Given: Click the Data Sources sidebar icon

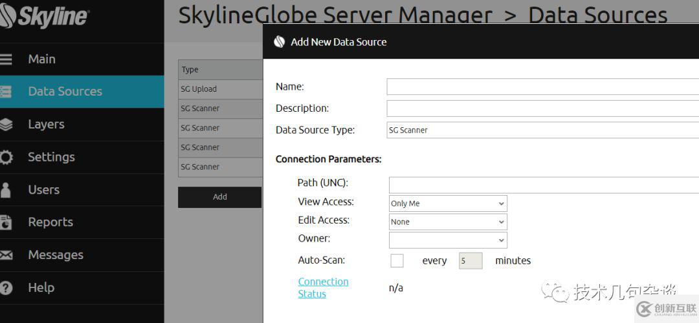Looking at the screenshot, I should 6,92.
